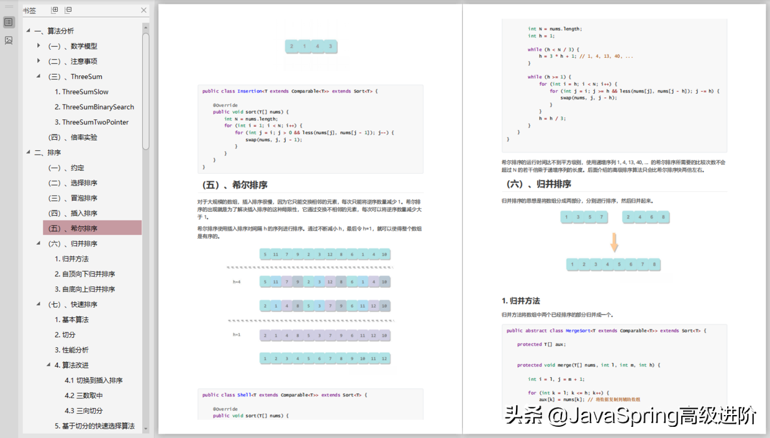Open bookmark (一)、约定
770x438 pixels.
coord(66,168)
